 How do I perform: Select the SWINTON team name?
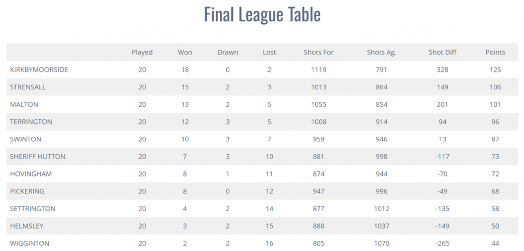(26, 139)
